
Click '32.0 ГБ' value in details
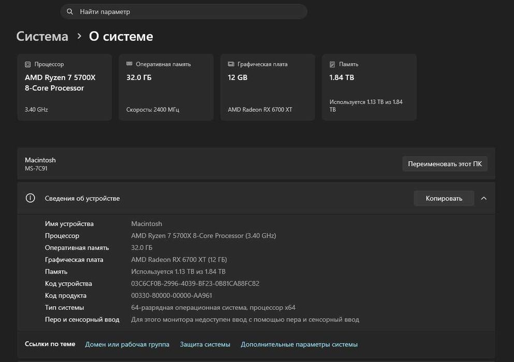(142, 248)
